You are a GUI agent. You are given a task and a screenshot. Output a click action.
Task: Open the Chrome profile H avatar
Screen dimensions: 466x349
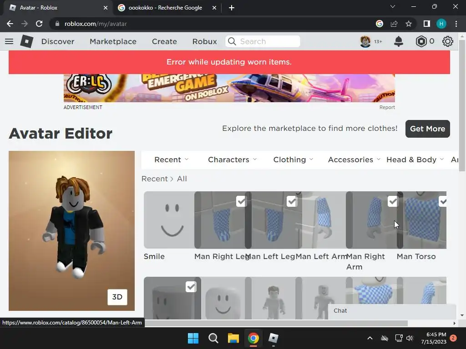pyautogui.click(x=441, y=24)
